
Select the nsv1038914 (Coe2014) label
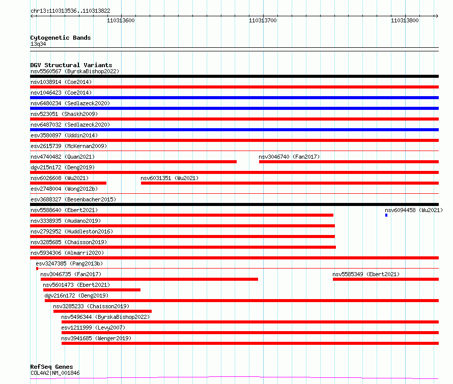(x=61, y=82)
